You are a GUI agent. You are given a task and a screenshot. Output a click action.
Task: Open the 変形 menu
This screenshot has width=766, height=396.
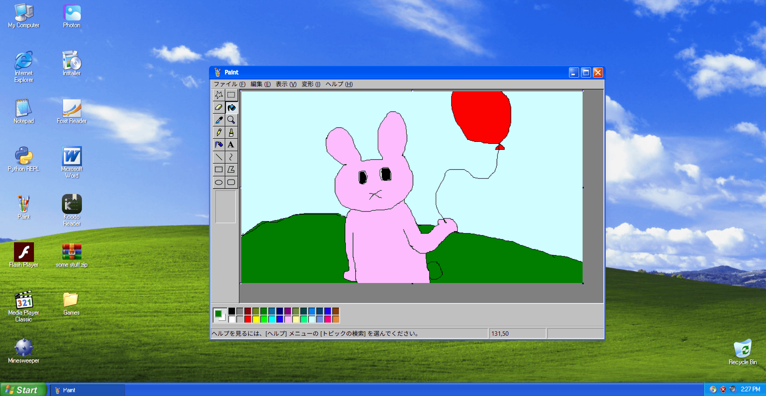[310, 84]
